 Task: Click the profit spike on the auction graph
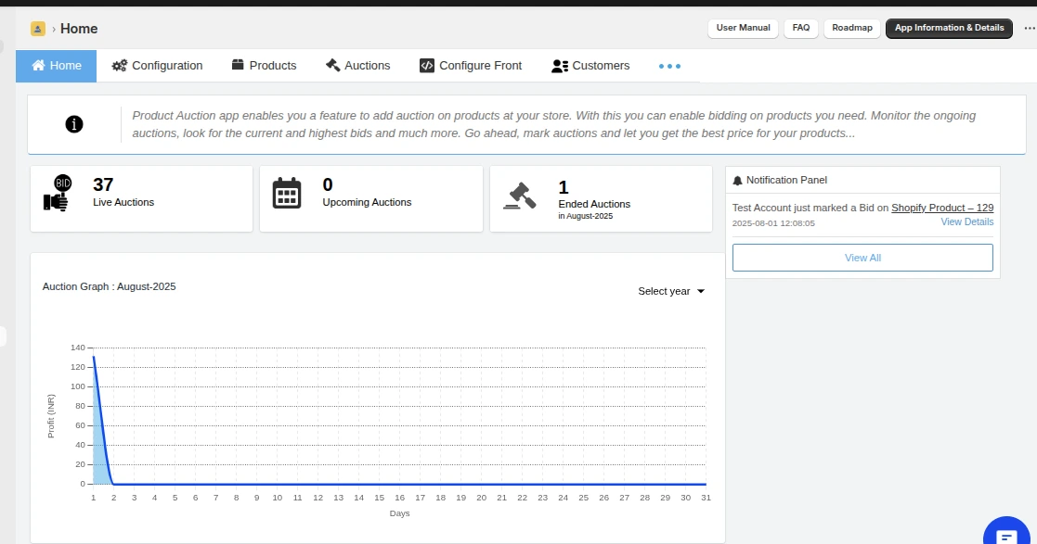[94, 357]
